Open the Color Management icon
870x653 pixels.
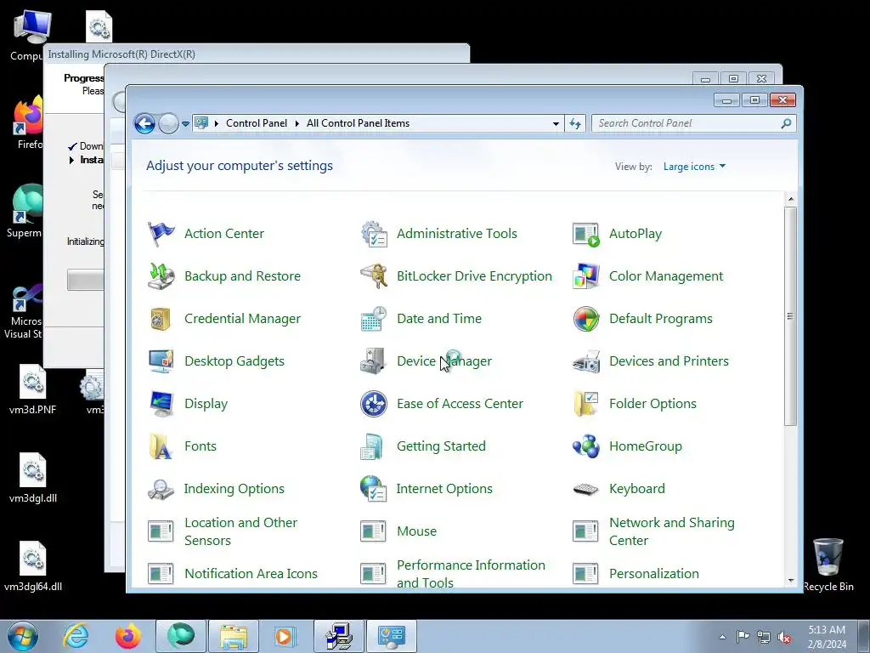(586, 276)
